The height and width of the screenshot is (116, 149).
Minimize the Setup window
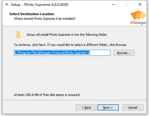click(114, 4)
